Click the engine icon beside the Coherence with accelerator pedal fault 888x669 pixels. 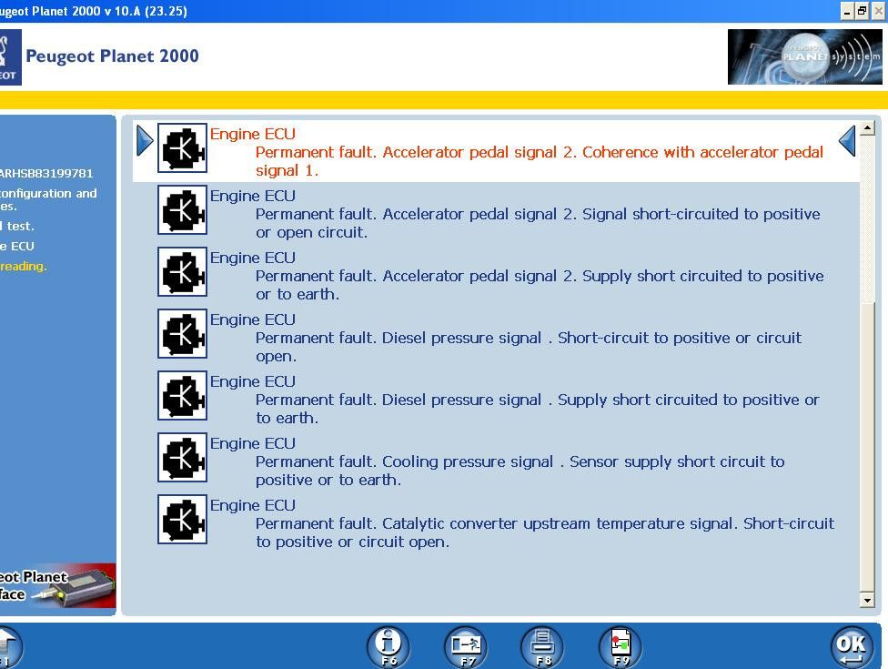182,147
